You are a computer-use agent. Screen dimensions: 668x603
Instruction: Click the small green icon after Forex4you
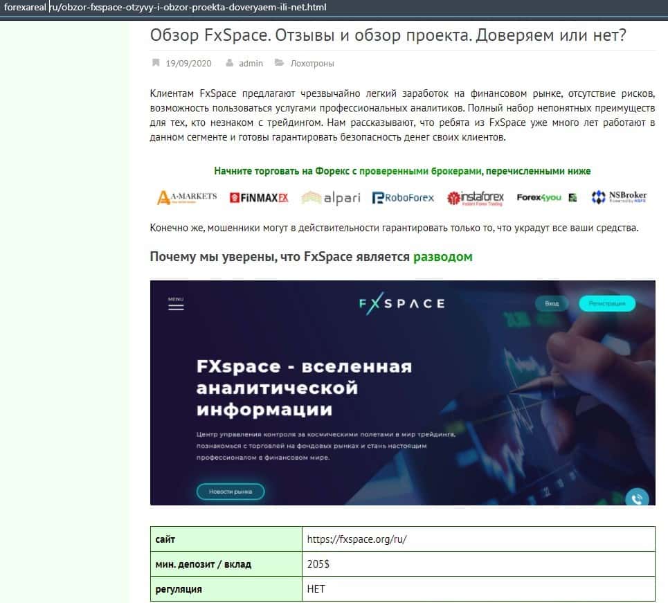click(x=573, y=198)
